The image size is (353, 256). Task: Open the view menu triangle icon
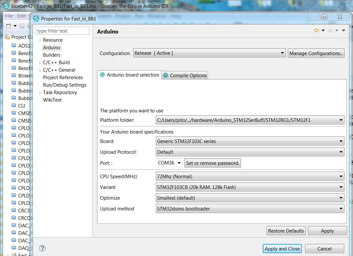pyautogui.click(x=344, y=31)
